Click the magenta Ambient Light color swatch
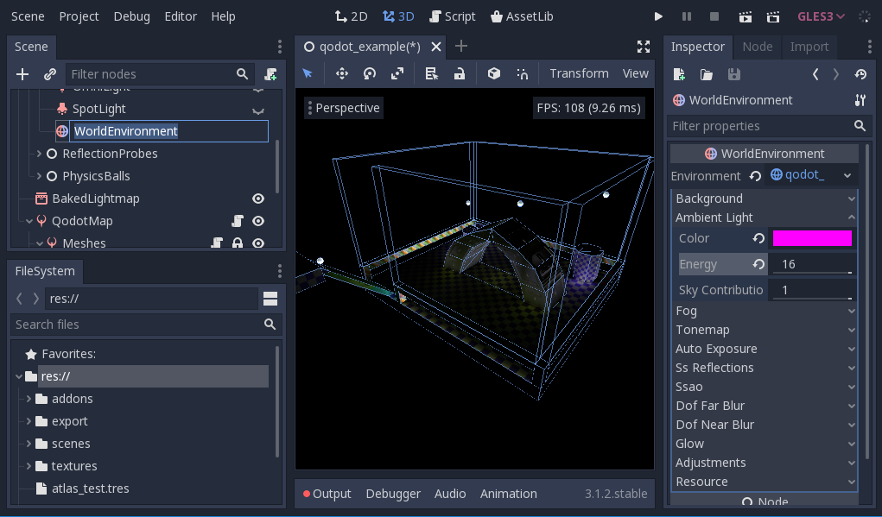 pos(812,237)
